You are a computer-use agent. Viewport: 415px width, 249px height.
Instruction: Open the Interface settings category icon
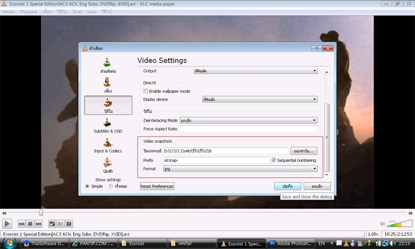[107, 62]
